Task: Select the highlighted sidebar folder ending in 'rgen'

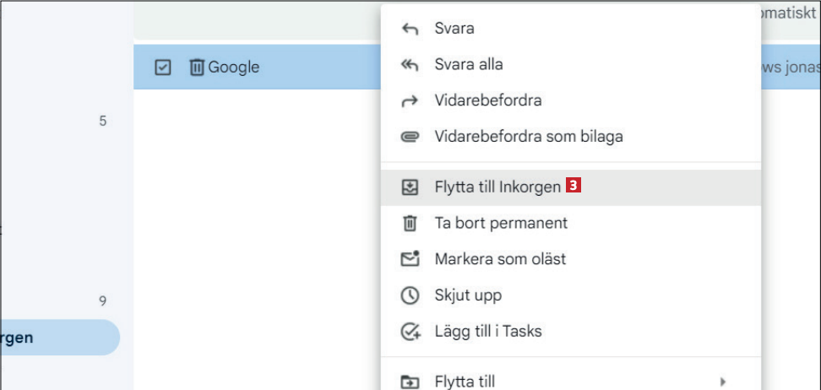Action: point(51,338)
